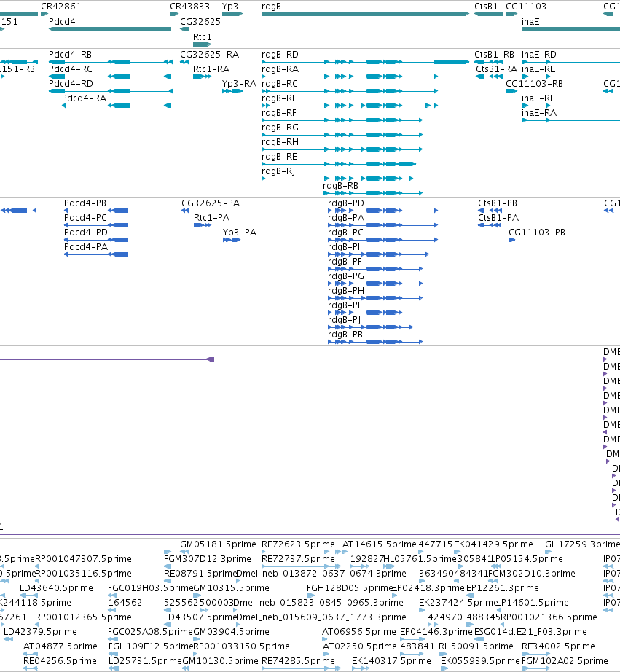Viewport: 620px width, 672px height.
Task: Select transcript rdgB-RA label
Action: 280,69
